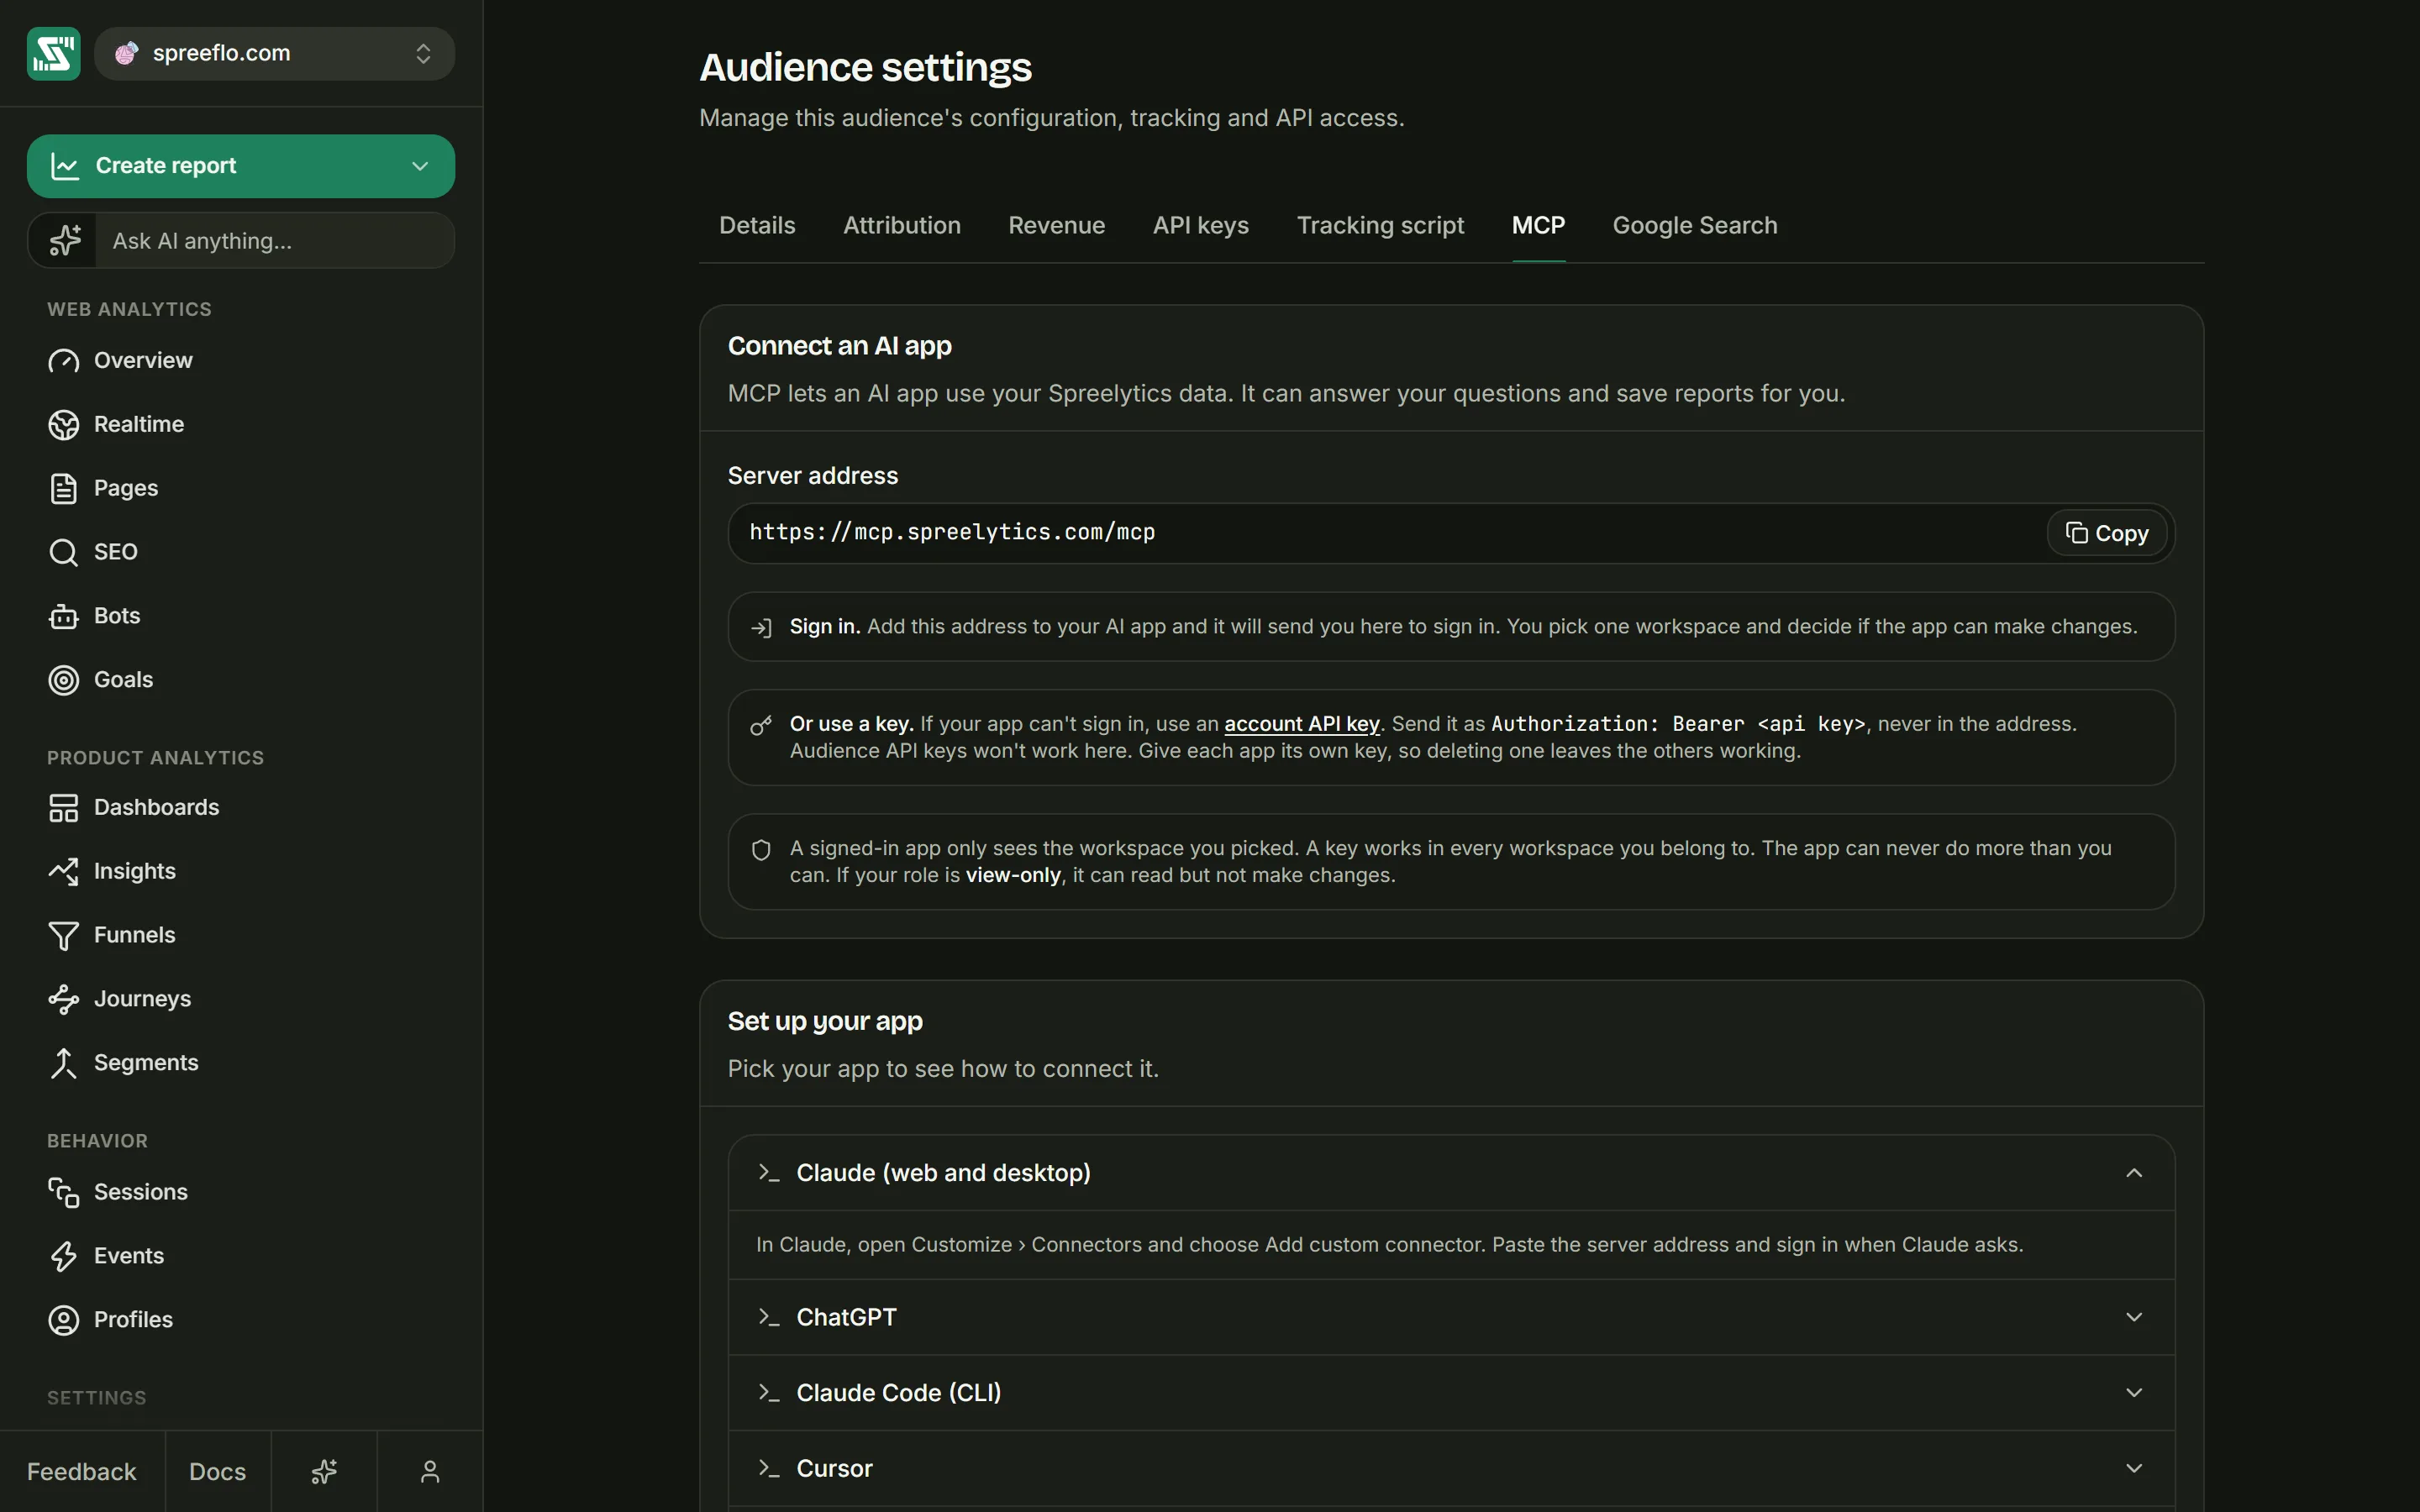The height and width of the screenshot is (1512, 2420).
Task: Open the Sessions icon in sidebar
Action: 63,1192
